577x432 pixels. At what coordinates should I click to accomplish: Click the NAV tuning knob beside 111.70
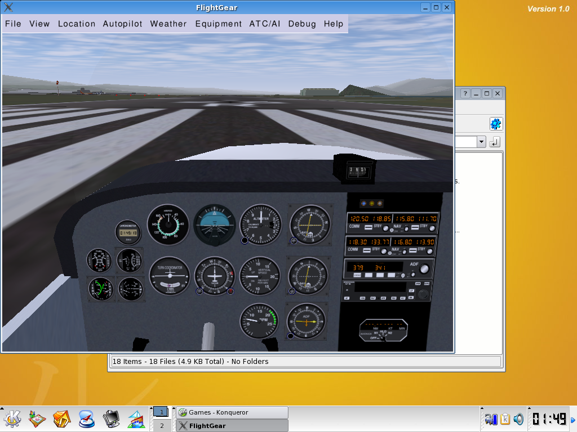coord(432,228)
